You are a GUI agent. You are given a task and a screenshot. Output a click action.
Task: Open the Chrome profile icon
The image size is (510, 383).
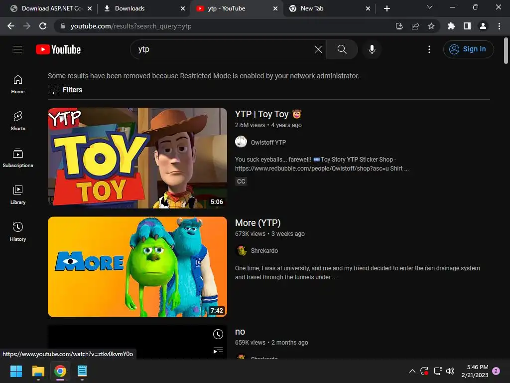tap(483, 26)
